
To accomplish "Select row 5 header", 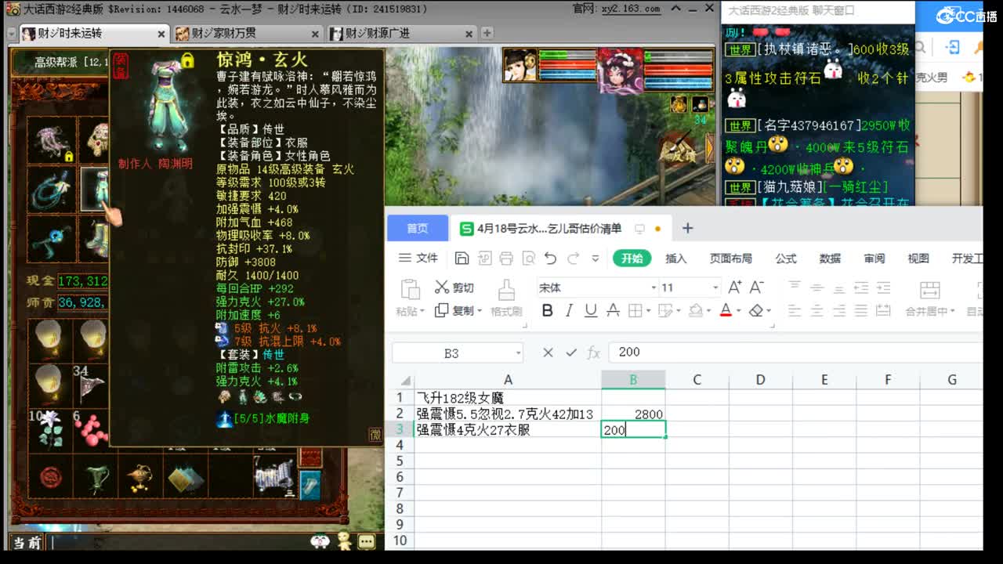I will click(400, 461).
